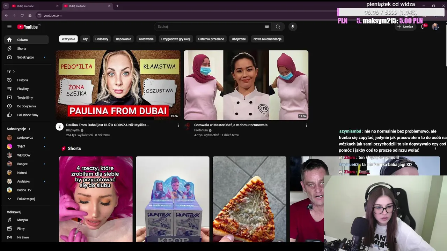The image size is (447, 251).
Task: Open Historia in the sidebar
Action: pos(27,80)
